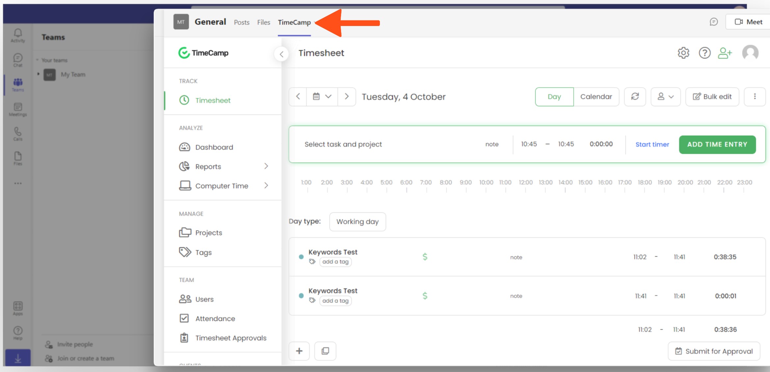
Task: Click the invite user plus icon
Action: [x=725, y=53]
